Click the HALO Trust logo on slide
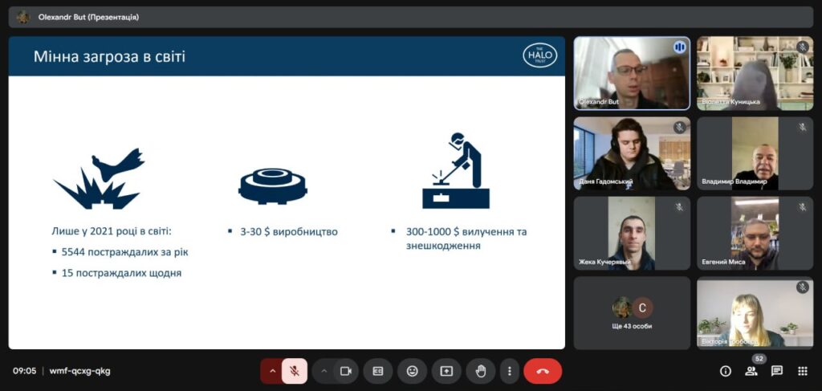The width and height of the screenshot is (822, 391). tap(539, 55)
